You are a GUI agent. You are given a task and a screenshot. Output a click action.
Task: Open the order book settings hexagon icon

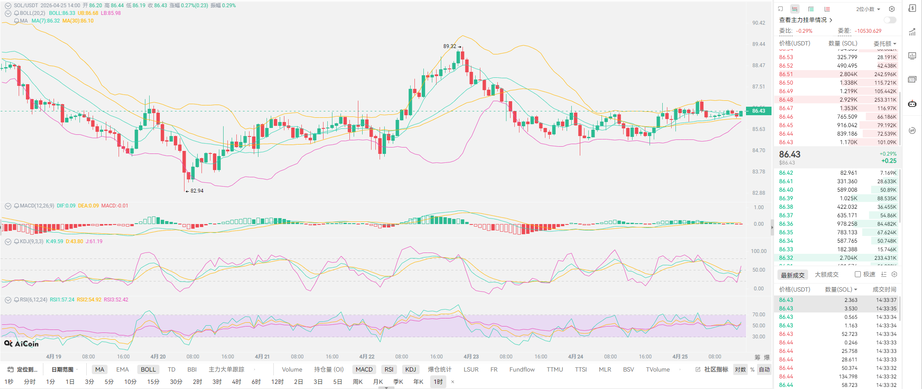tap(892, 9)
